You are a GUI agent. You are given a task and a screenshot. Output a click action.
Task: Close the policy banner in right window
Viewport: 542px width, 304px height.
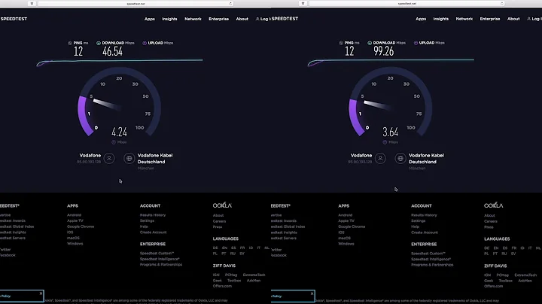312,293
